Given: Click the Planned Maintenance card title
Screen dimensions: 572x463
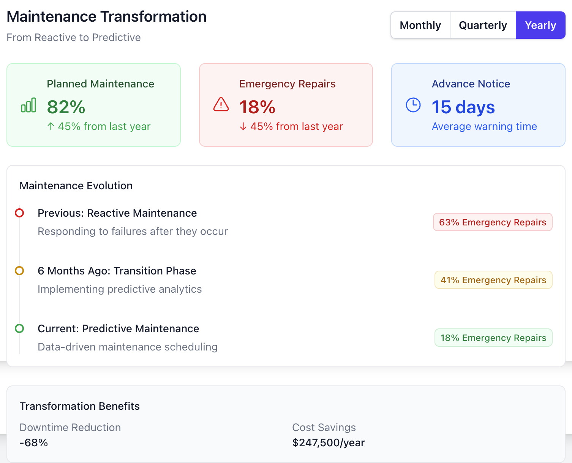Looking at the screenshot, I should tap(101, 84).
